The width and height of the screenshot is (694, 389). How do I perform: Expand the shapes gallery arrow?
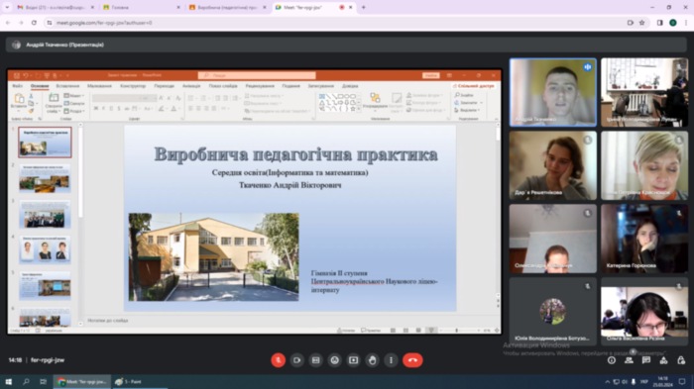[359, 108]
